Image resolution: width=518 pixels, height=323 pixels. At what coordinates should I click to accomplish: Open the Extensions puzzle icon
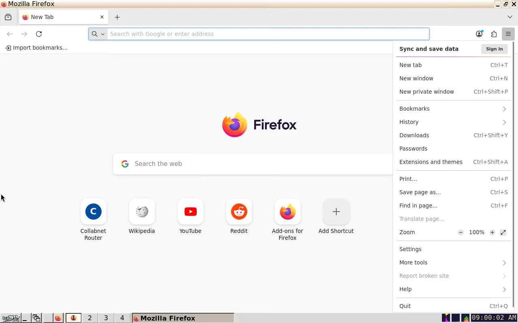click(x=494, y=34)
